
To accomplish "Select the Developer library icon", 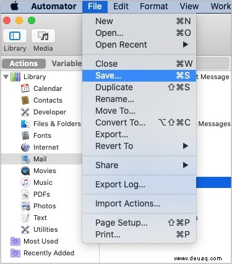I will pos(25,112).
